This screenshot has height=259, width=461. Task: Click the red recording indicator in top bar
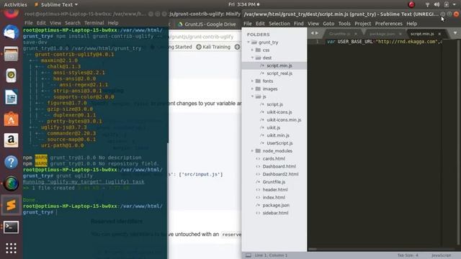[x=411, y=4]
